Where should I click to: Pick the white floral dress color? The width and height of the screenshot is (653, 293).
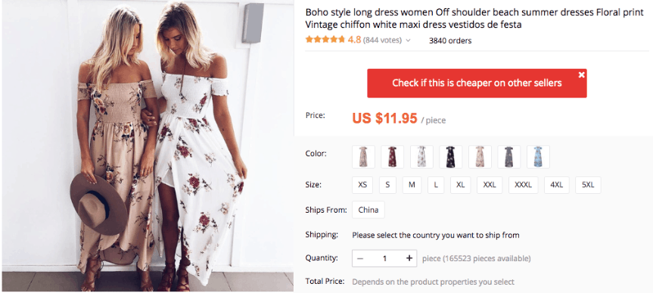[421, 157]
